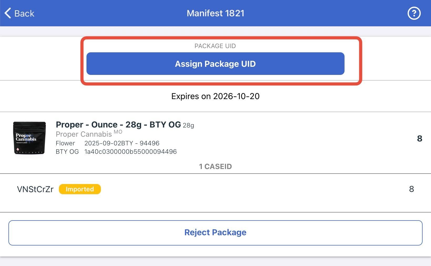This screenshot has width=431, height=266.
Task: Tap quantity 8 next to the product
Action: point(420,139)
